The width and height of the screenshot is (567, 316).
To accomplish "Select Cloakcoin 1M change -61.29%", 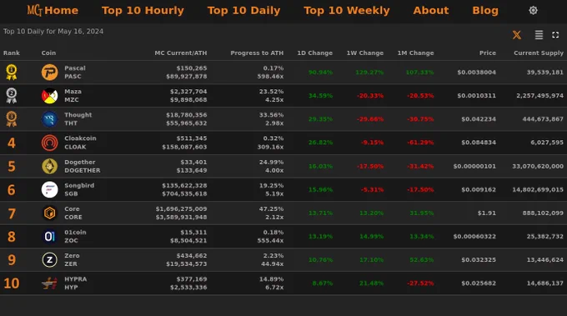I will [420, 143].
